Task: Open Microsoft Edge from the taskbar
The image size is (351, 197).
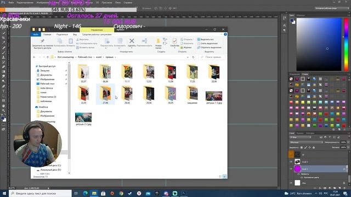Action: [x=86, y=193]
